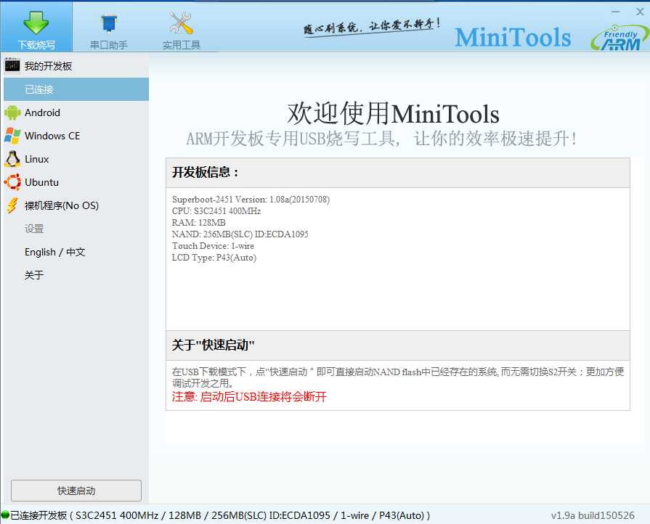
Task: Open the 设置 settings entry
Action: (34, 229)
